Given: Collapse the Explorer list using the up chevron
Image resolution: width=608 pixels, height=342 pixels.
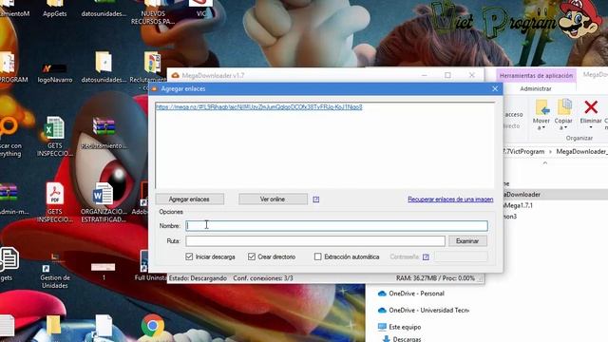Looking at the screenshot, I should [x=544, y=163].
